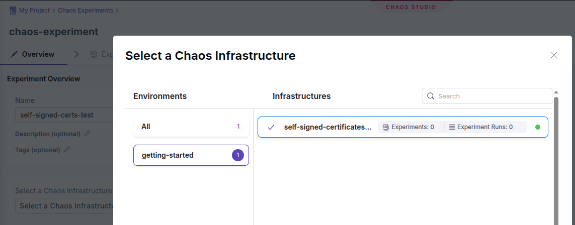Click the My Project breadcrumb icon
The width and height of the screenshot is (575, 225).
point(13,10)
